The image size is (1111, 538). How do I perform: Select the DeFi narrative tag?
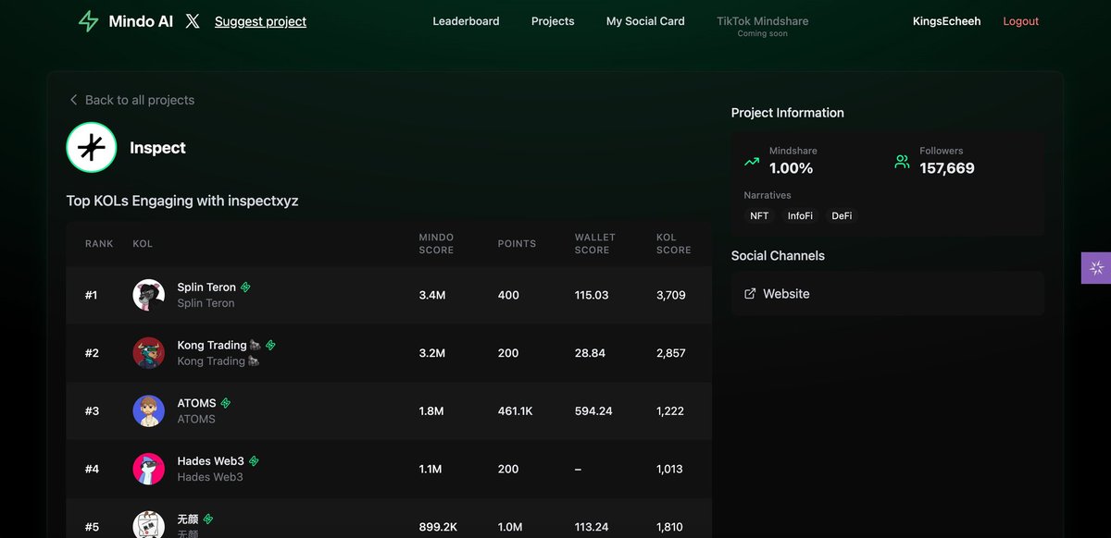(842, 215)
